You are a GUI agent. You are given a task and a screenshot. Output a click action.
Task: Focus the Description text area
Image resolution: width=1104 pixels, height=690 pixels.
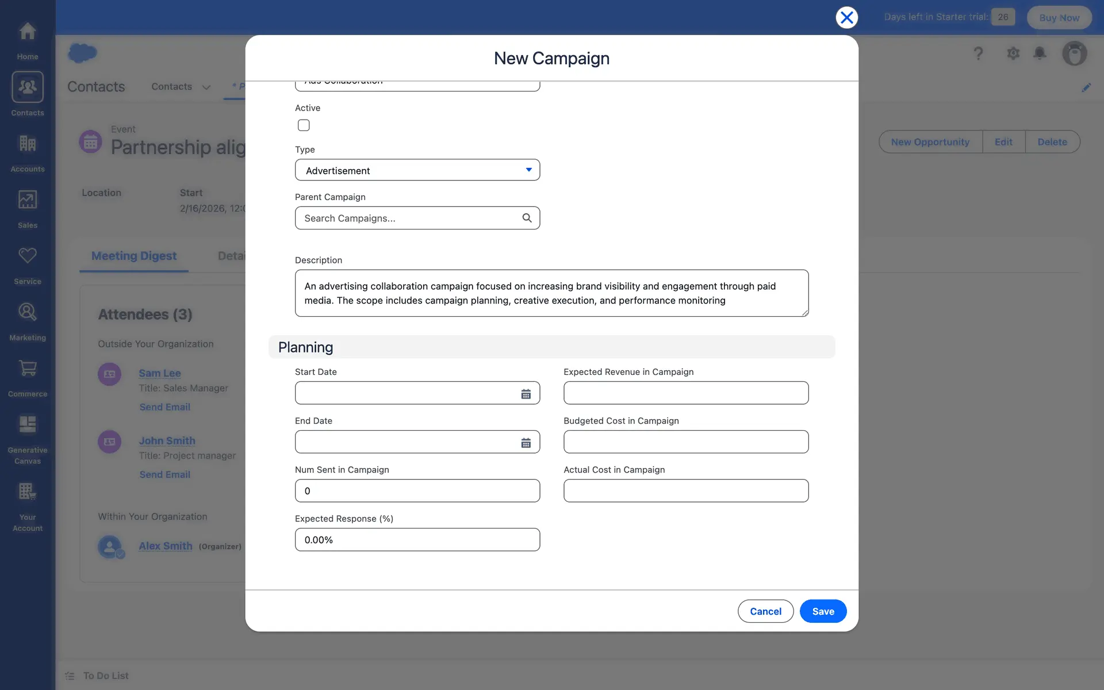[551, 293]
